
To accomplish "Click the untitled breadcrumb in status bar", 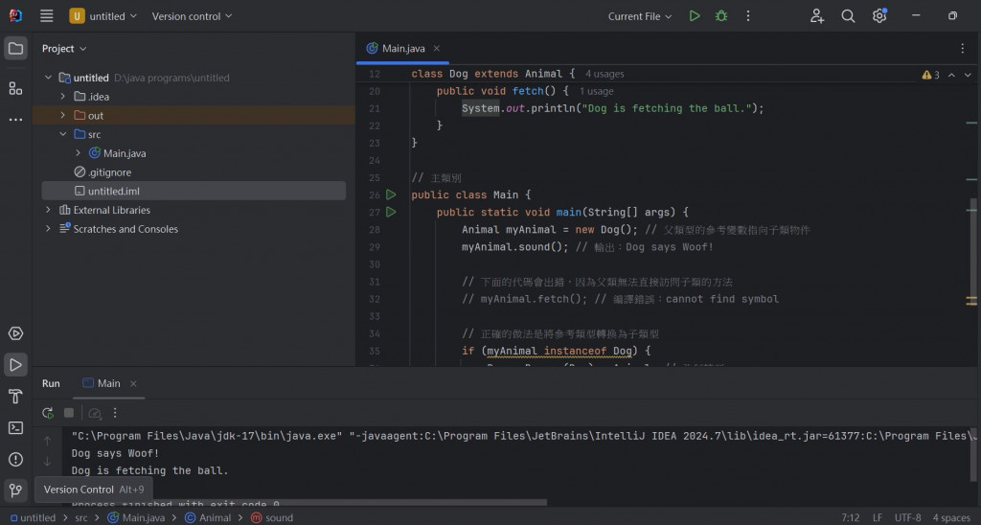I will click(33, 517).
